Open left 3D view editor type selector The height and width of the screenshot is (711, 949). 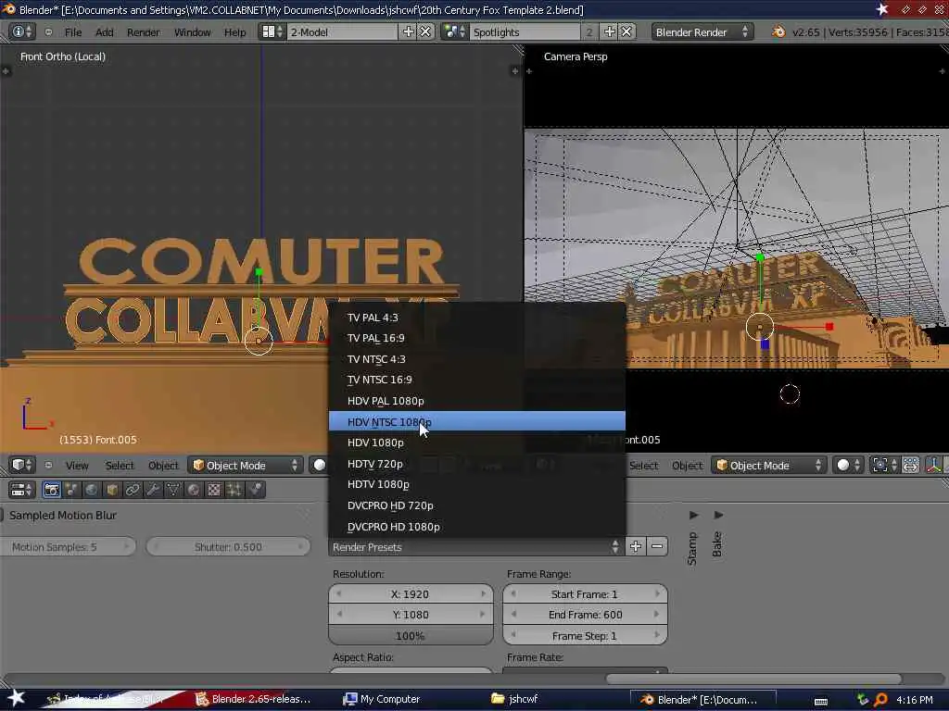tap(22, 465)
